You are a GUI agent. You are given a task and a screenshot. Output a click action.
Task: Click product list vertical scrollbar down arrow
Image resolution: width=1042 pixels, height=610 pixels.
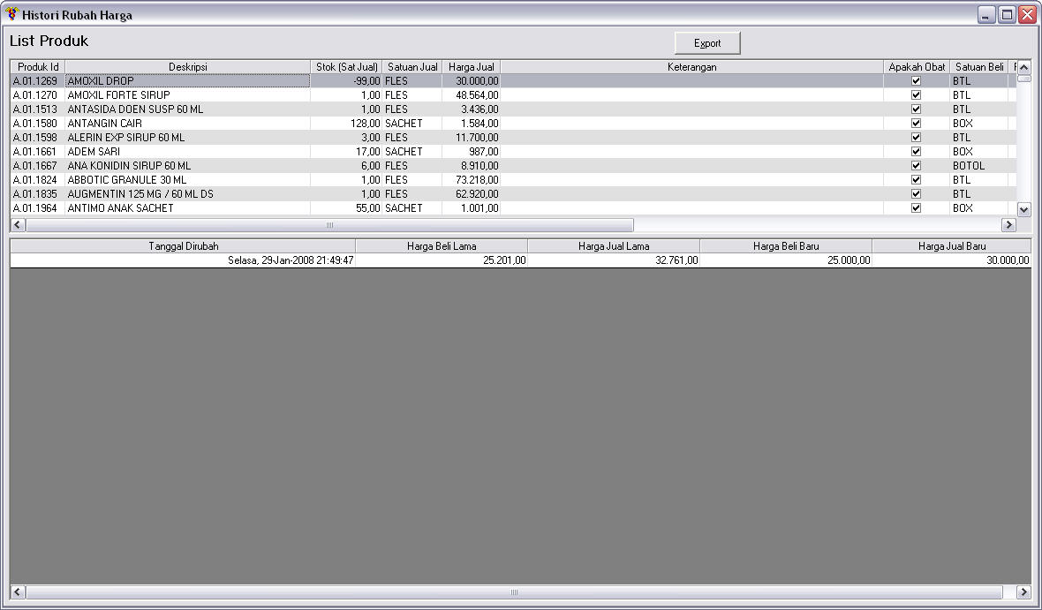[x=1024, y=209]
